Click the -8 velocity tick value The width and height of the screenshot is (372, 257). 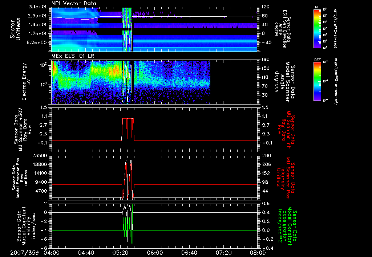tap(44, 248)
